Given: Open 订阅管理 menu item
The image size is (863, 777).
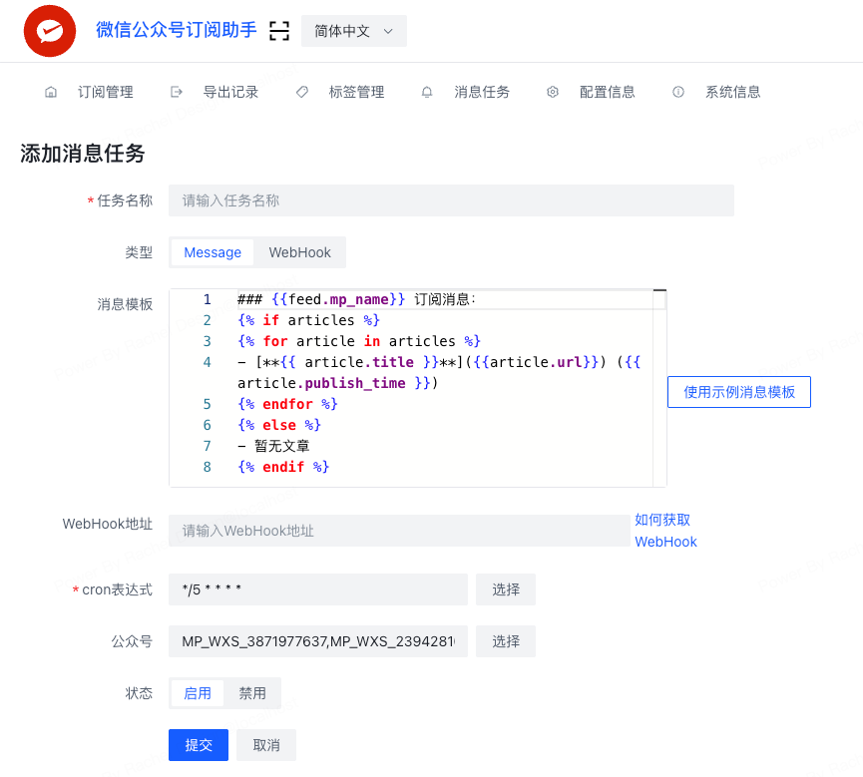Looking at the screenshot, I should [x=105, y=92].
